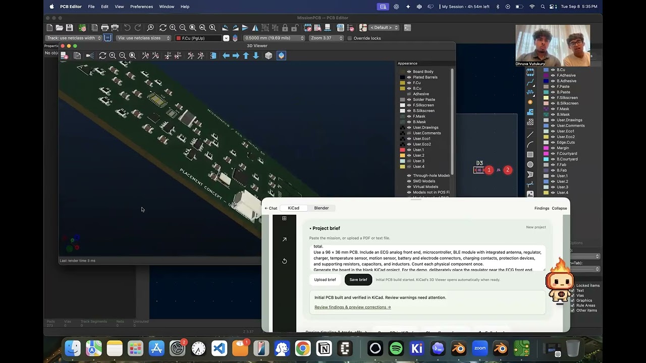Viewport: 646px width, 363px height.
Task: Open the Default preset dropdown in the toolbar
Action: (384, 28)
